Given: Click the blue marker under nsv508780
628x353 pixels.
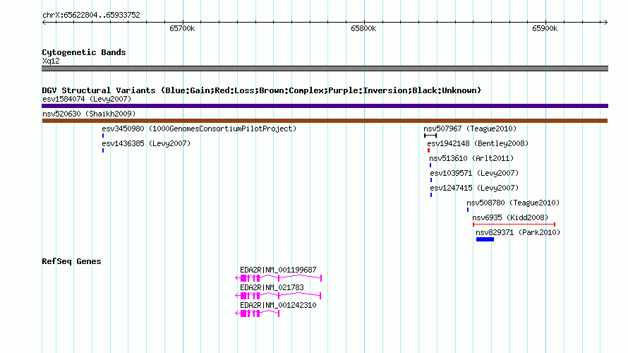Looking at the screenshot, I should pyautogui.click(x=468, y=210).
